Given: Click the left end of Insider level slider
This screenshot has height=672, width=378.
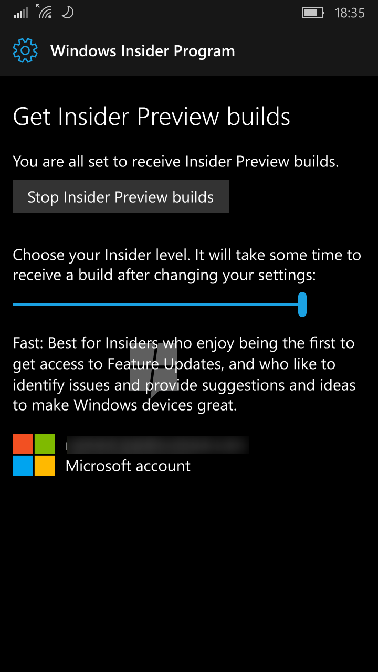Looking at the screenshot, I should point(15,304).
